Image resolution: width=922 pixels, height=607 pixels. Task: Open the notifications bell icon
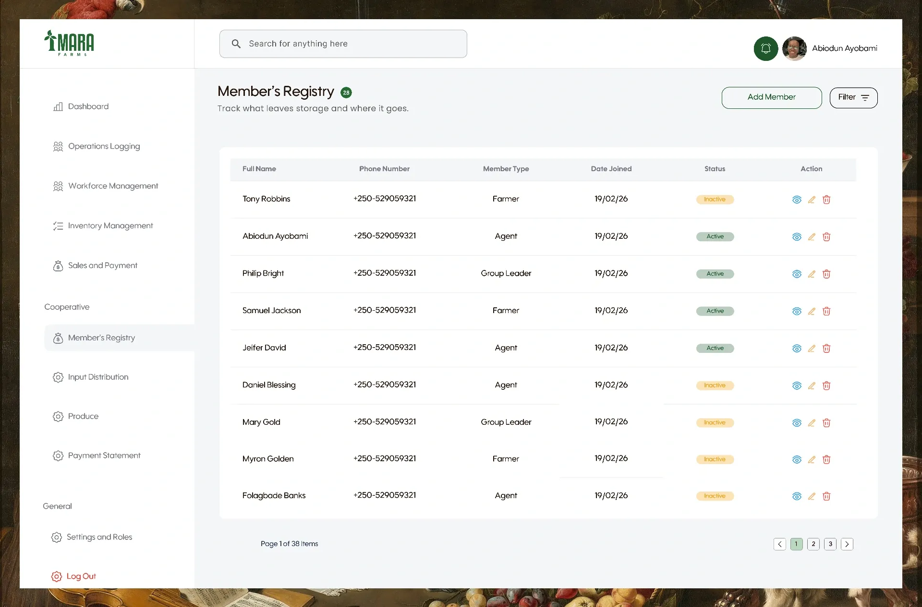[765, 48]
